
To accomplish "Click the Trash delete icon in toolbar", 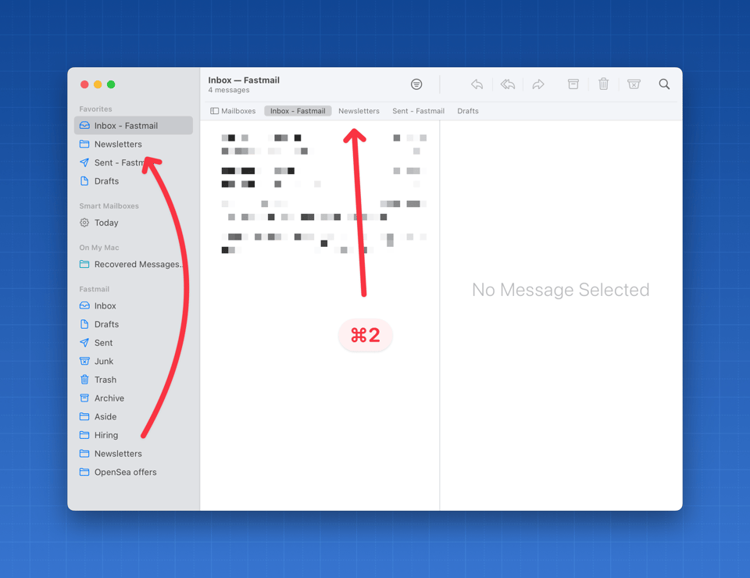I will point(603,84).
